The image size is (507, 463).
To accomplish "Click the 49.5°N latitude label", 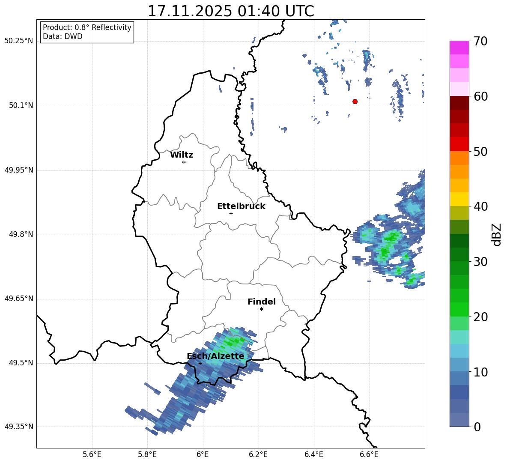I will click(21, 363).
